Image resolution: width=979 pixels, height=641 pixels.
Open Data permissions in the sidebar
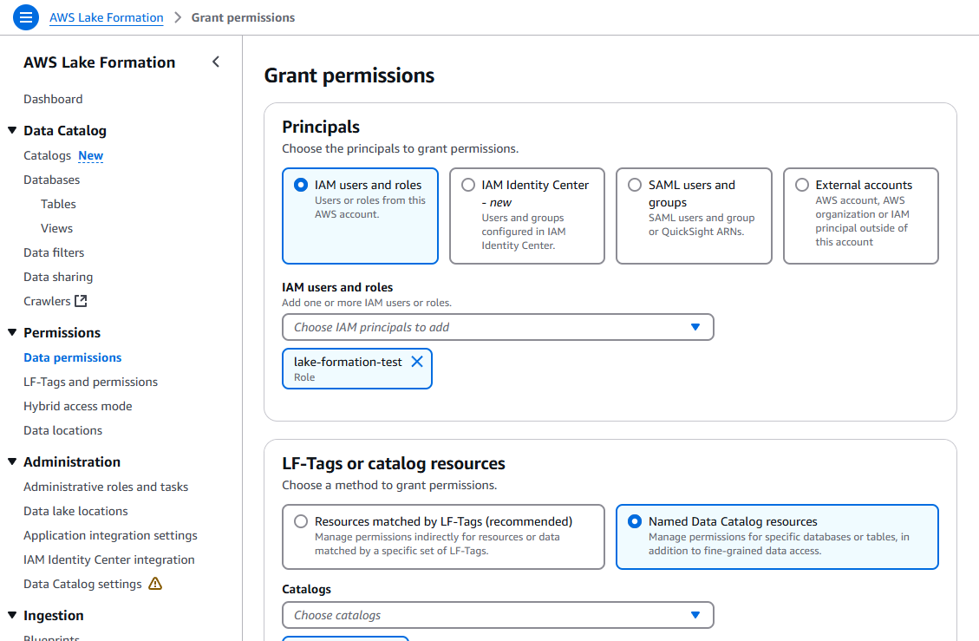(x=73, y=357)
